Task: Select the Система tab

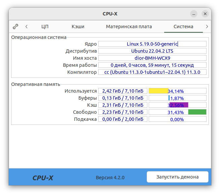Action: click(183, 27)
